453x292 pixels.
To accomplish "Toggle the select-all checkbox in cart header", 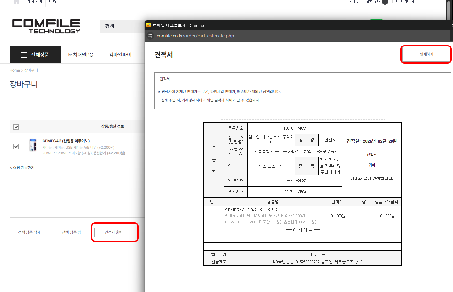I will [16, 127].
